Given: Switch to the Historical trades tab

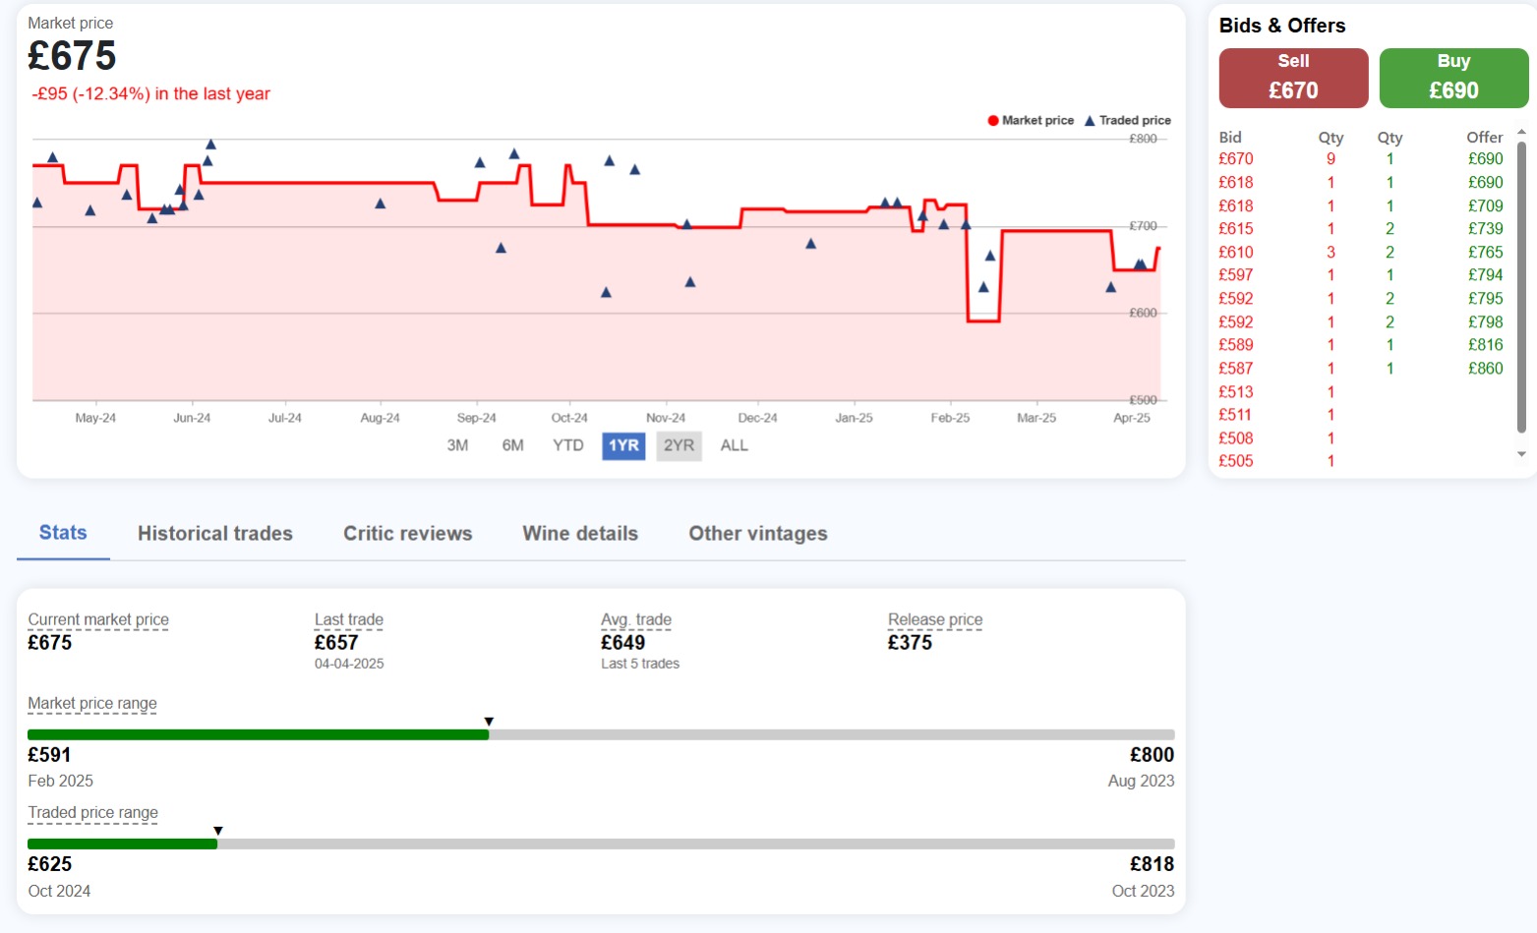Looking at the screenshot, I should pos(215,533).
